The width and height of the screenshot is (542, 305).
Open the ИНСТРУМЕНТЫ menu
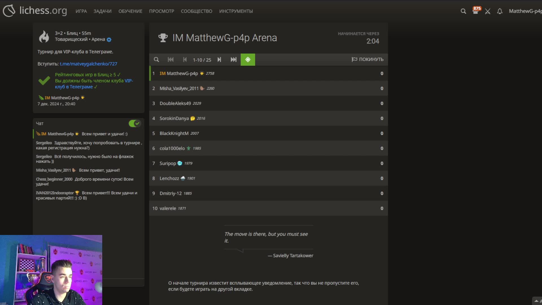(236, 11)
